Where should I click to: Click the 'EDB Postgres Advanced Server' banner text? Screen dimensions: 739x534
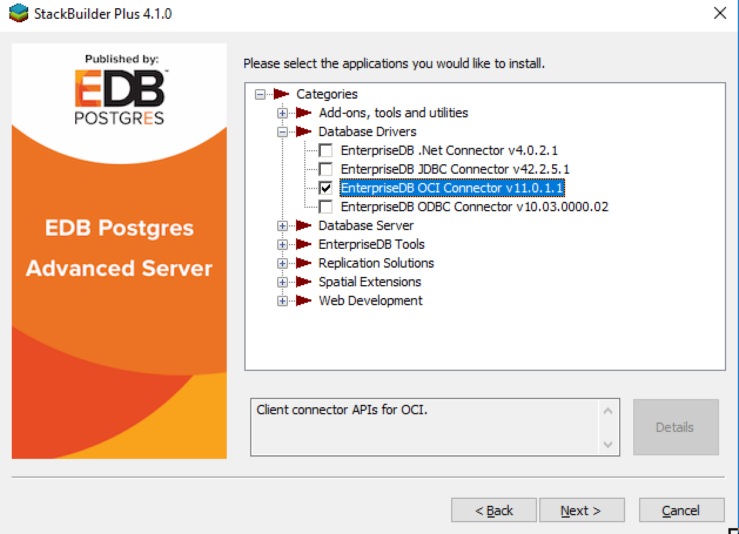pos(119,248)
